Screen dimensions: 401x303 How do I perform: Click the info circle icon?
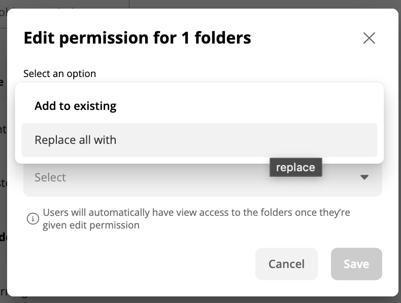tap(32, 219)
